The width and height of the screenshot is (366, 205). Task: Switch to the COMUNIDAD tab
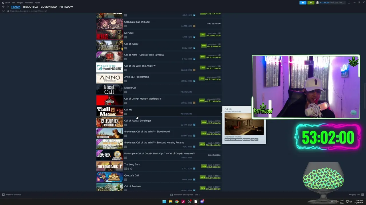click(x=49, y=7)
